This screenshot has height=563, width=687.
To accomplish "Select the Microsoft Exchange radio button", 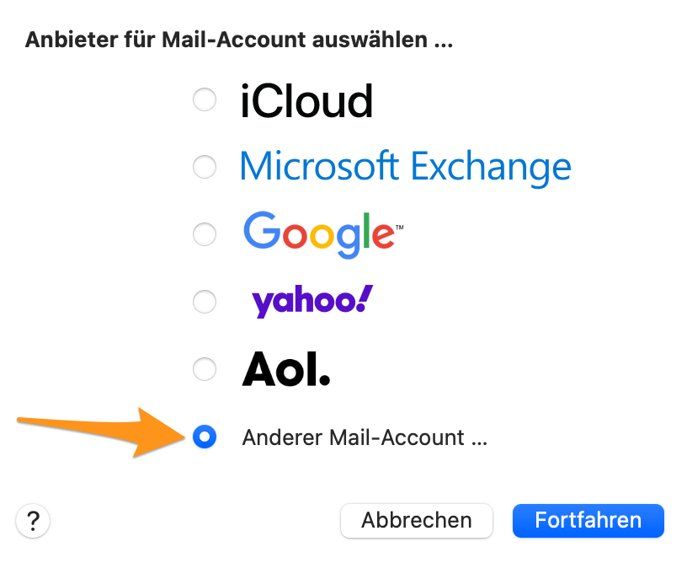I will tap(205, 167).
